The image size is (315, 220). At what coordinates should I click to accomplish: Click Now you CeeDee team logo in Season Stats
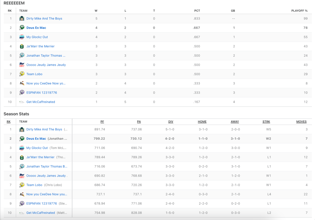(x=22, y=194)
